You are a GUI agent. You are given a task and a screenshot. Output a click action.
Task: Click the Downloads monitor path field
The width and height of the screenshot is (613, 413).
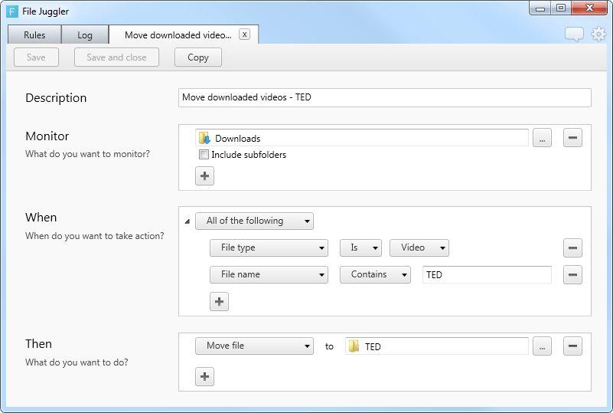[x=362, y=138]
